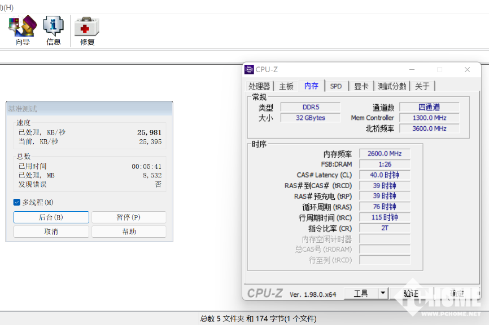The image size is (489, 325).
Task: Click the tRC 115 时钟 value
Action: pyautogui.click(x=385, y=217)
